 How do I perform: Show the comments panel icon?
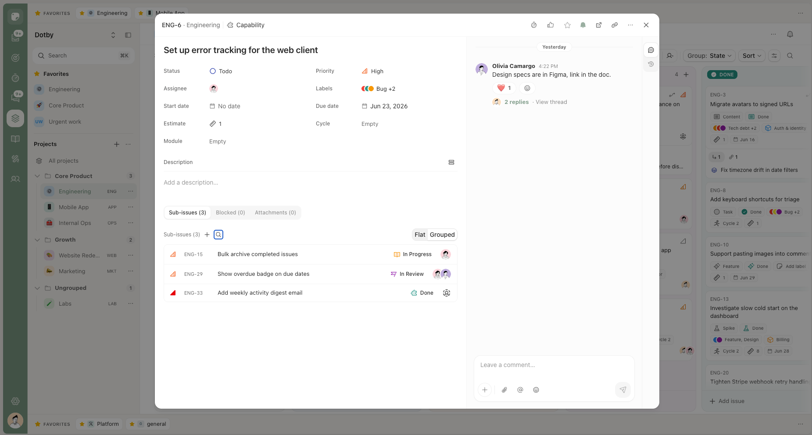(x=651, y=50)
